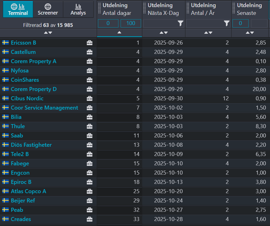This screenshot has height=226, width=270.
Task: Sort the Antal / År column
Action: [x=208, y=33]
